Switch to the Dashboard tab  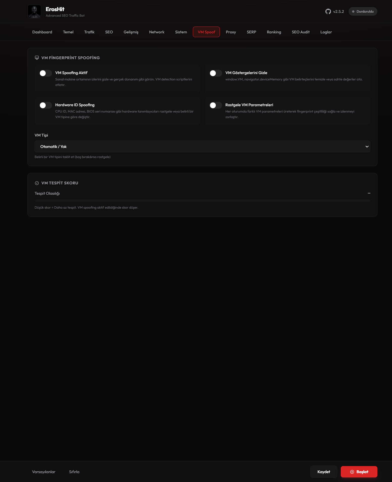coord(42,32)
